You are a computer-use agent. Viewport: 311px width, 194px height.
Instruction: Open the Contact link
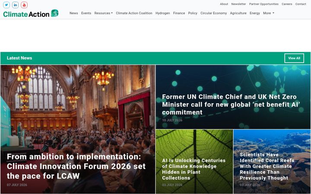point(301,4)
